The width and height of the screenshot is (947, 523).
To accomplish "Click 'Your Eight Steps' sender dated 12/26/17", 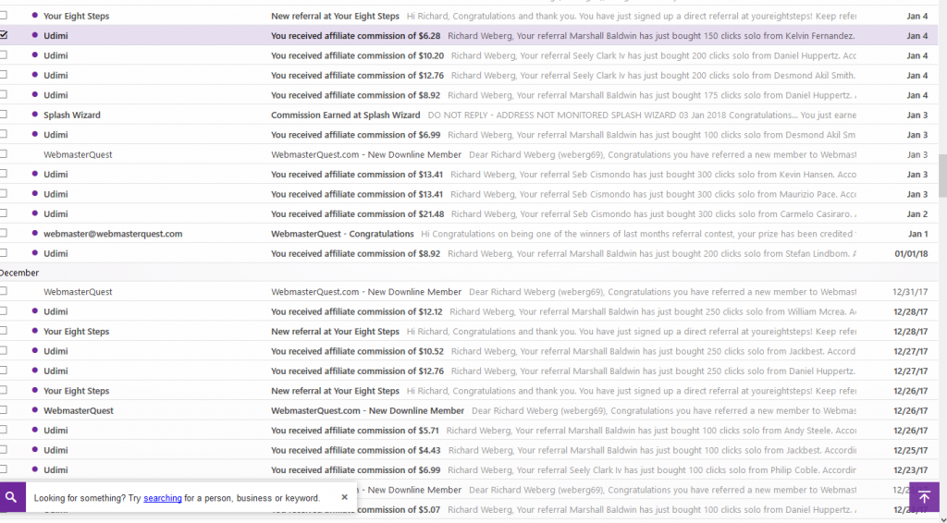I will tap(76, 391).
